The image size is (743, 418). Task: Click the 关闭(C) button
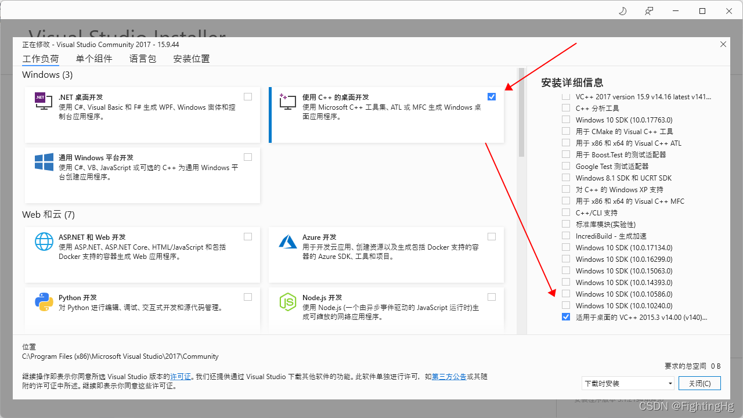point(699,383)
